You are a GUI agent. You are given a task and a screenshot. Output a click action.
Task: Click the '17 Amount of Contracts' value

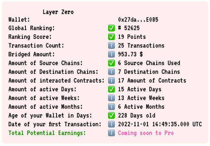click(x=152, y=81)
